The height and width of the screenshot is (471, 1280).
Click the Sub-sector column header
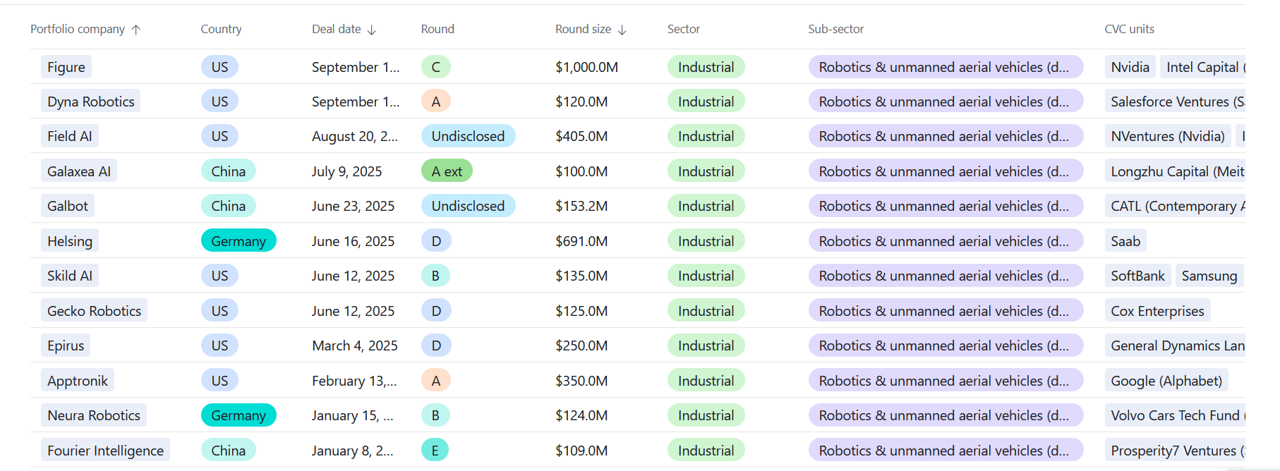click(835, 29)
